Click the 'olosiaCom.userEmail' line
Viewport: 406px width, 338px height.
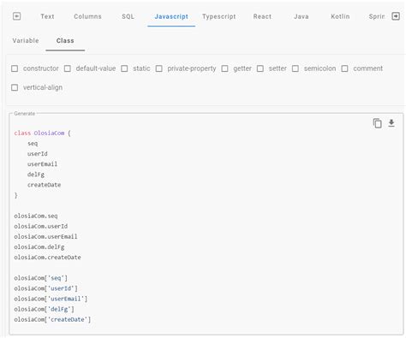[45, 236]
